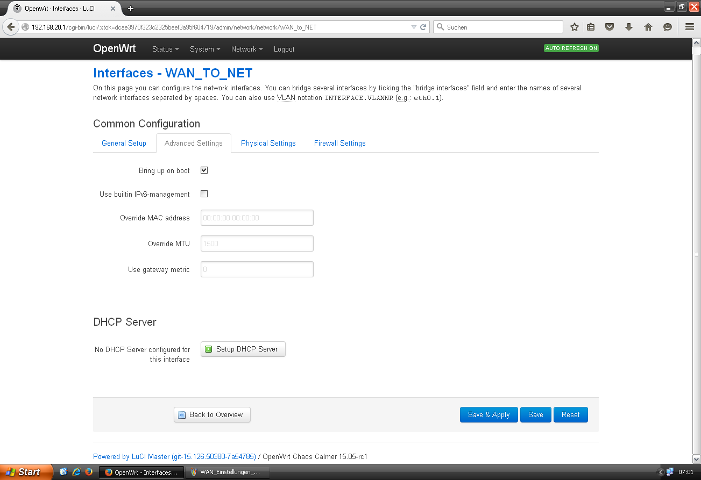Open the System dropdown menu

[x=205, y=49]
